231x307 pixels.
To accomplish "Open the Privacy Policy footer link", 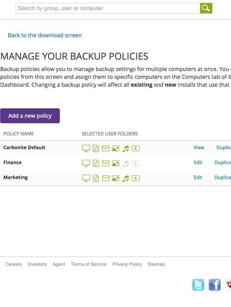I will [127, 264].
